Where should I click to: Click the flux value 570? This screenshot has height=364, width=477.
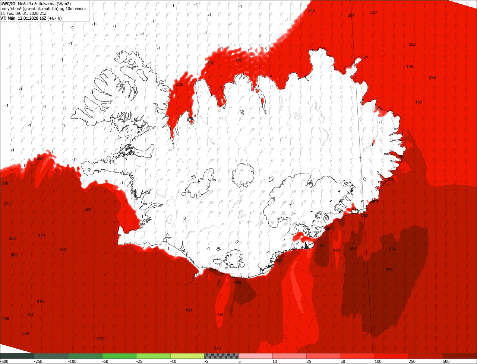pos(389,270)
